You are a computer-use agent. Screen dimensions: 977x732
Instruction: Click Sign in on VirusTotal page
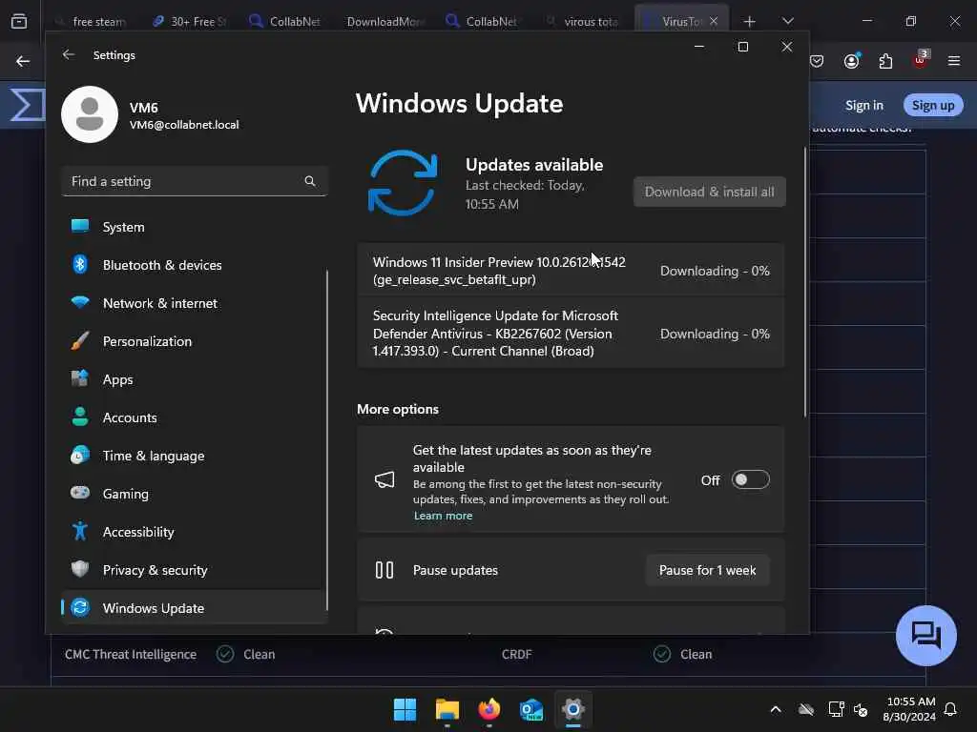864,105
